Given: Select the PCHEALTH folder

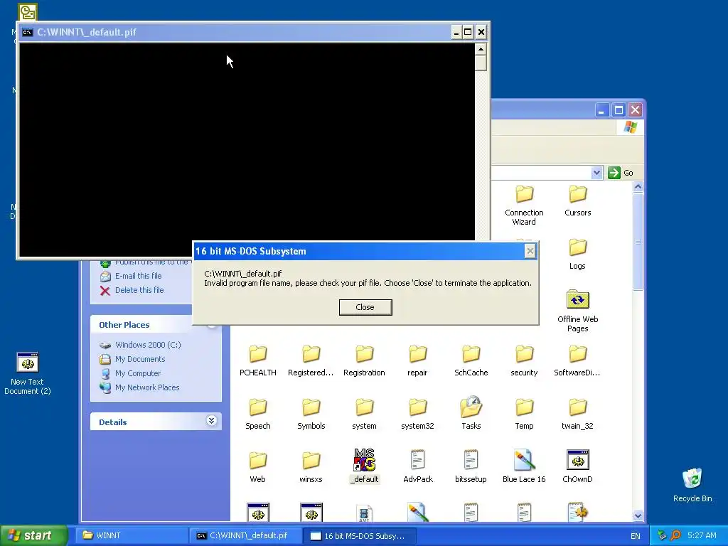Looking at the screenshot, I should (257, 360).
